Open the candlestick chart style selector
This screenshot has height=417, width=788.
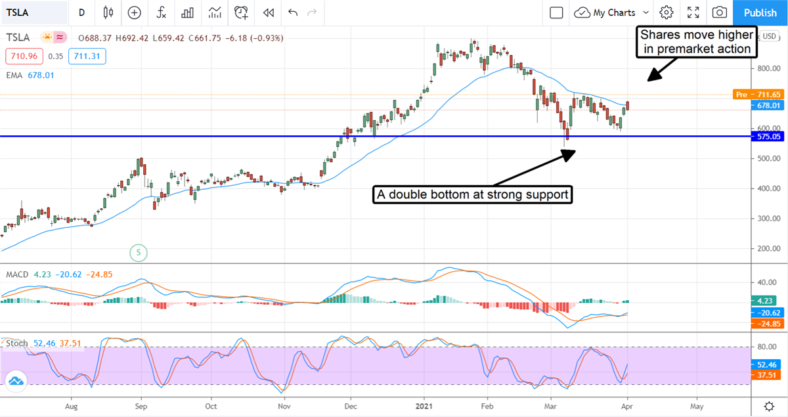tap(108, 12)
